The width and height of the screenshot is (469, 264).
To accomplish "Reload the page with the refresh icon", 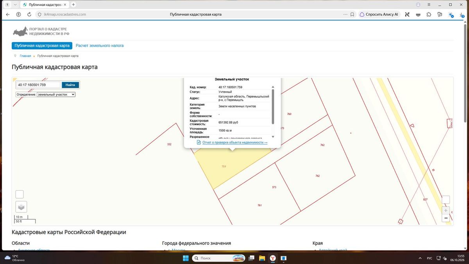I will pos(29,14).
